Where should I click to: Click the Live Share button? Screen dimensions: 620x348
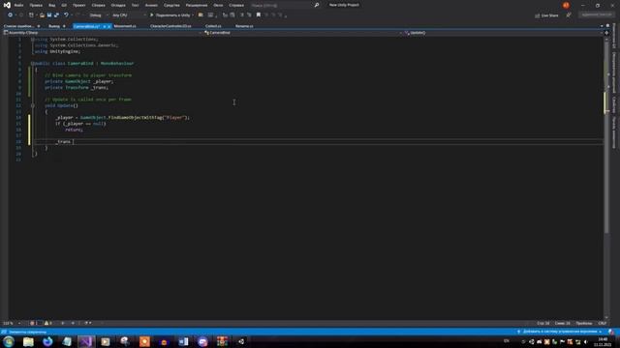click(546, 15)
